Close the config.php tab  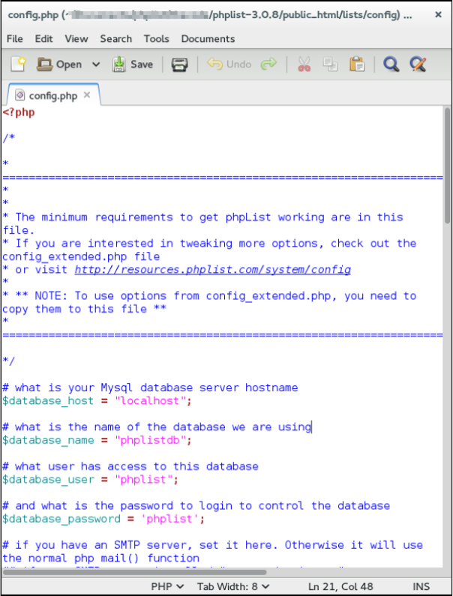pyautogui.click(x=87, y=95)
